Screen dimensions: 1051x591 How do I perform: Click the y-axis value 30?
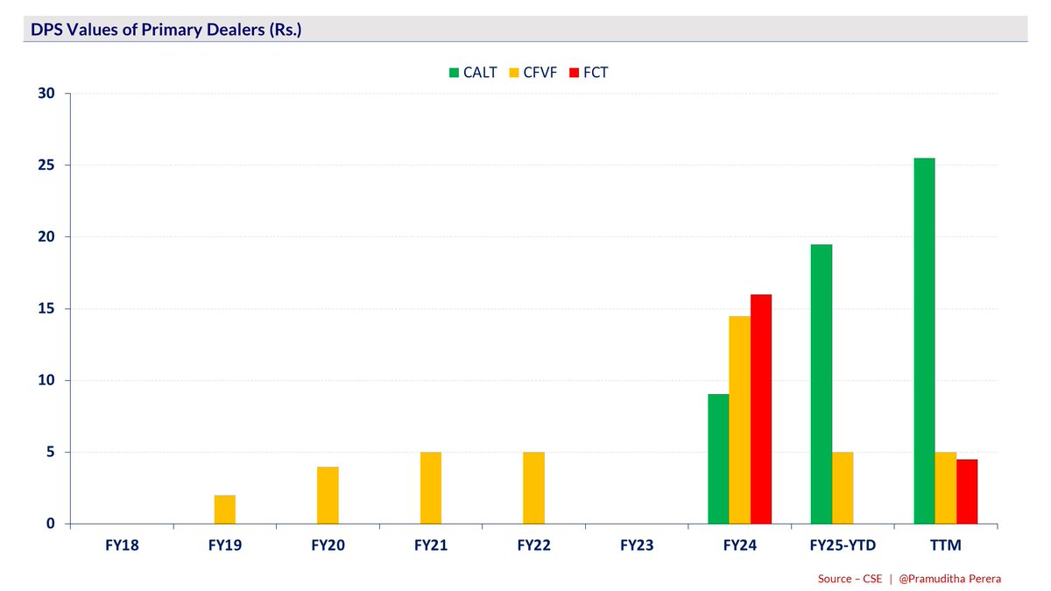pos(47,94)
